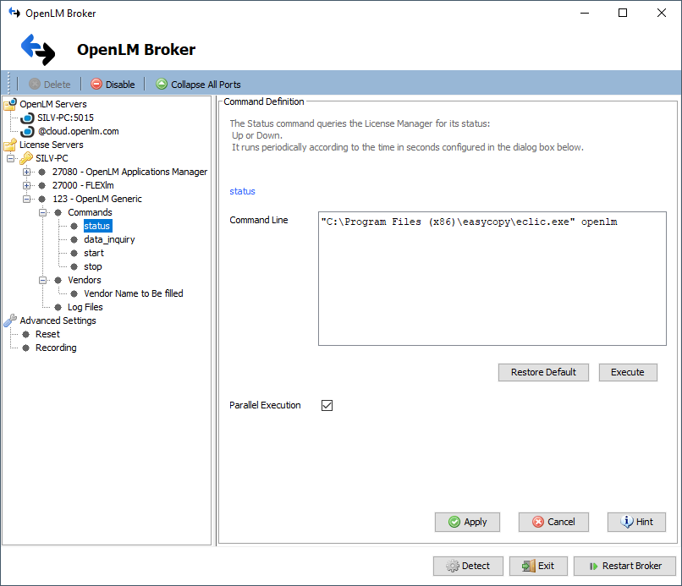This screenshot has height=586, width=682.
Task: Click the SILV-PC key icon
Action: (26, 158)
